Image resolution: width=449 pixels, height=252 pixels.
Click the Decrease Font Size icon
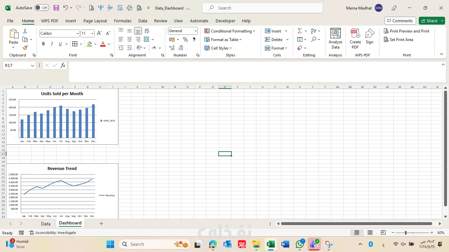(108, 33)
